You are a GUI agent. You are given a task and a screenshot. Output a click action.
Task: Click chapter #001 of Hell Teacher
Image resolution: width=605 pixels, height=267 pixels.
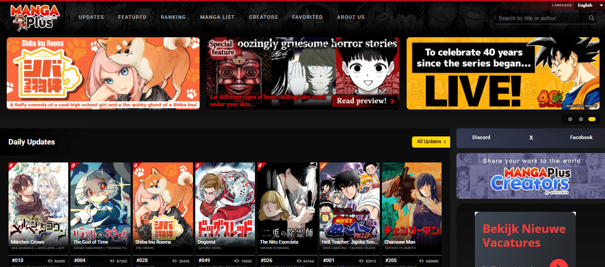[329, 260]
